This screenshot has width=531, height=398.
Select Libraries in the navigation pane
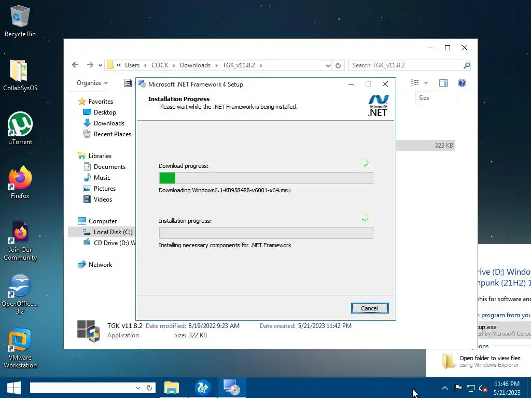[100, 155]
